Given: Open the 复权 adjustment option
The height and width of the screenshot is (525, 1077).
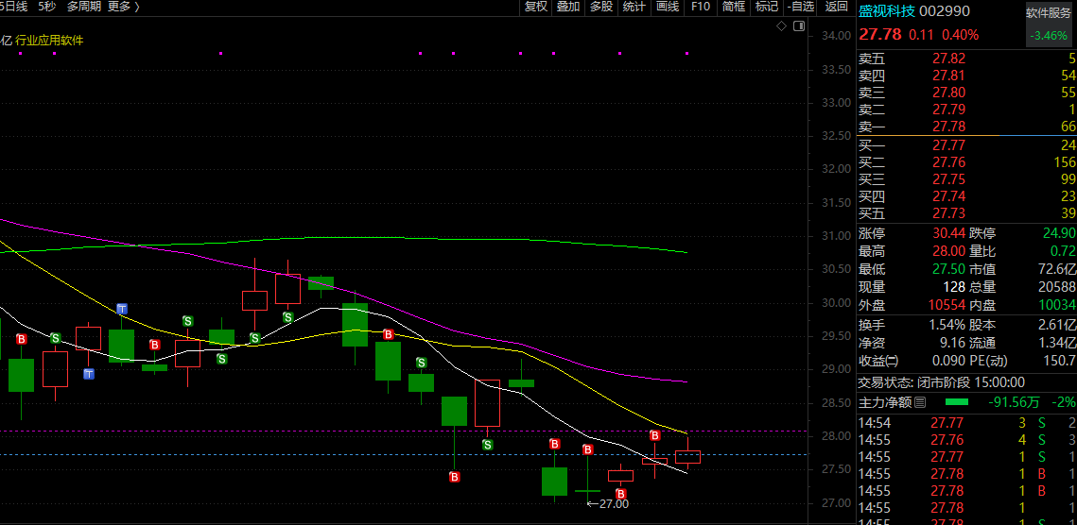Looking at the screenshot, I should [x=536, y=7].
